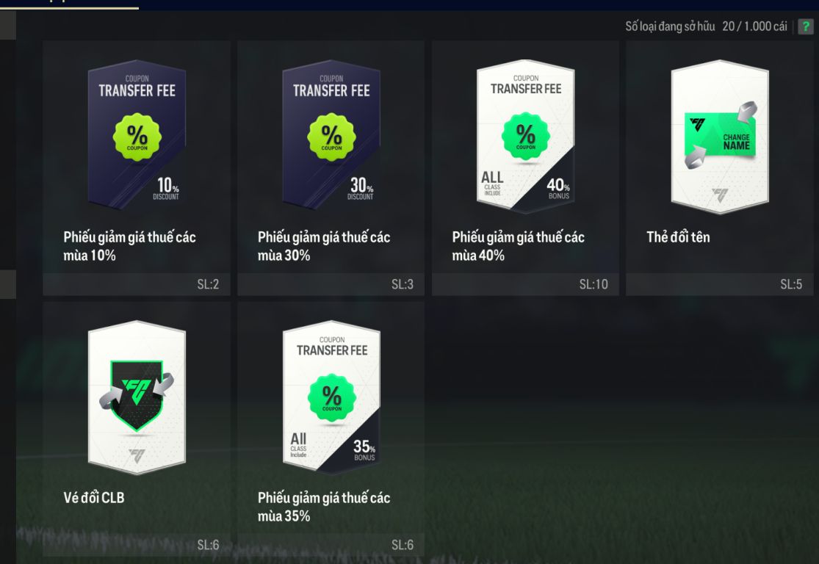Click 'Phiếu giảm giá thuế các mùa 40%' title
Viewport: 819px width, 564px height.
click(x=518, y=246)
